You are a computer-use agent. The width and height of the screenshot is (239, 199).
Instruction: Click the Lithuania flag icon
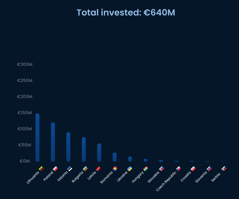[41, 168]
